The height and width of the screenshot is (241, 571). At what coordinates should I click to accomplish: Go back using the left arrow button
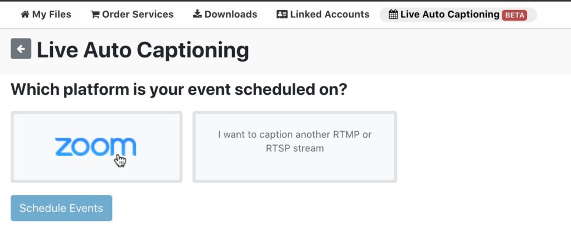pos(21,49)
